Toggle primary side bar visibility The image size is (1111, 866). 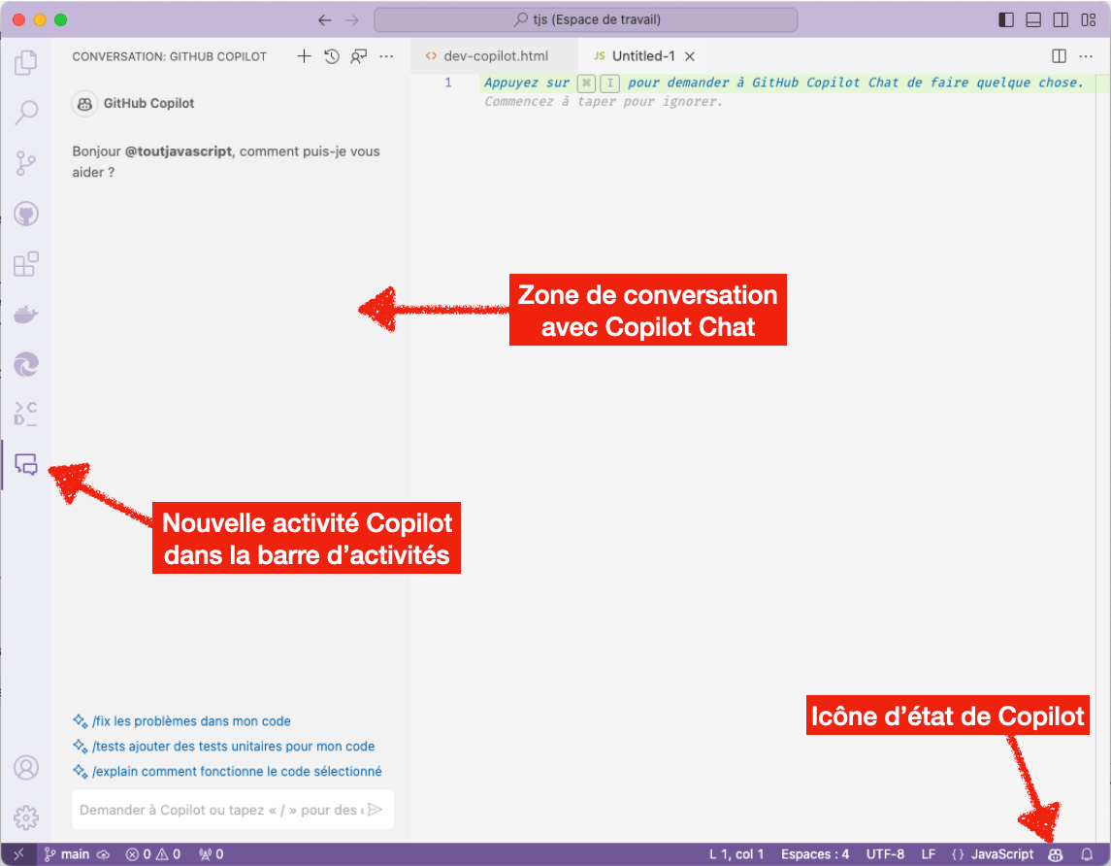(1006, 19)
